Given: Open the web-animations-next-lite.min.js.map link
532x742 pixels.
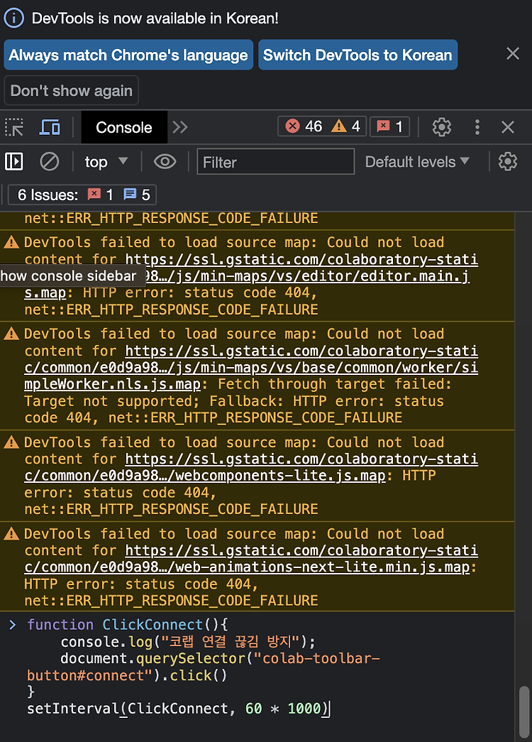Looking at the screenshot, I should click(x=251, y=559).
